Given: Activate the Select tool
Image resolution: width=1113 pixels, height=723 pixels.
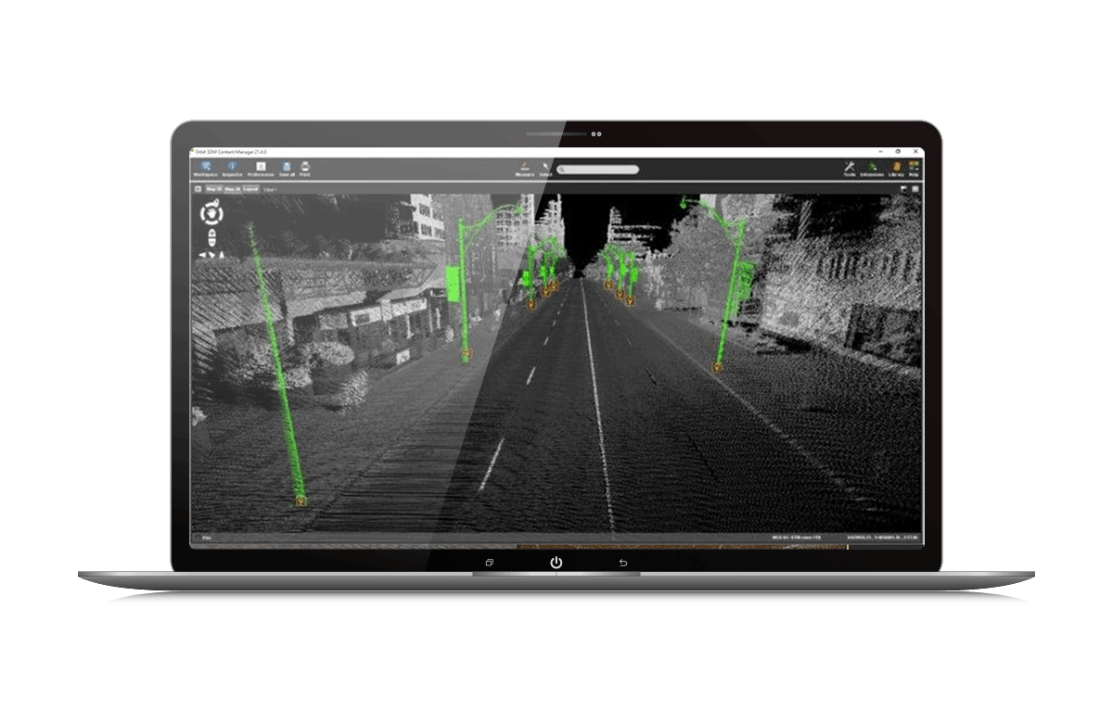Looking at the screenshot, I should tap(545, 168).
